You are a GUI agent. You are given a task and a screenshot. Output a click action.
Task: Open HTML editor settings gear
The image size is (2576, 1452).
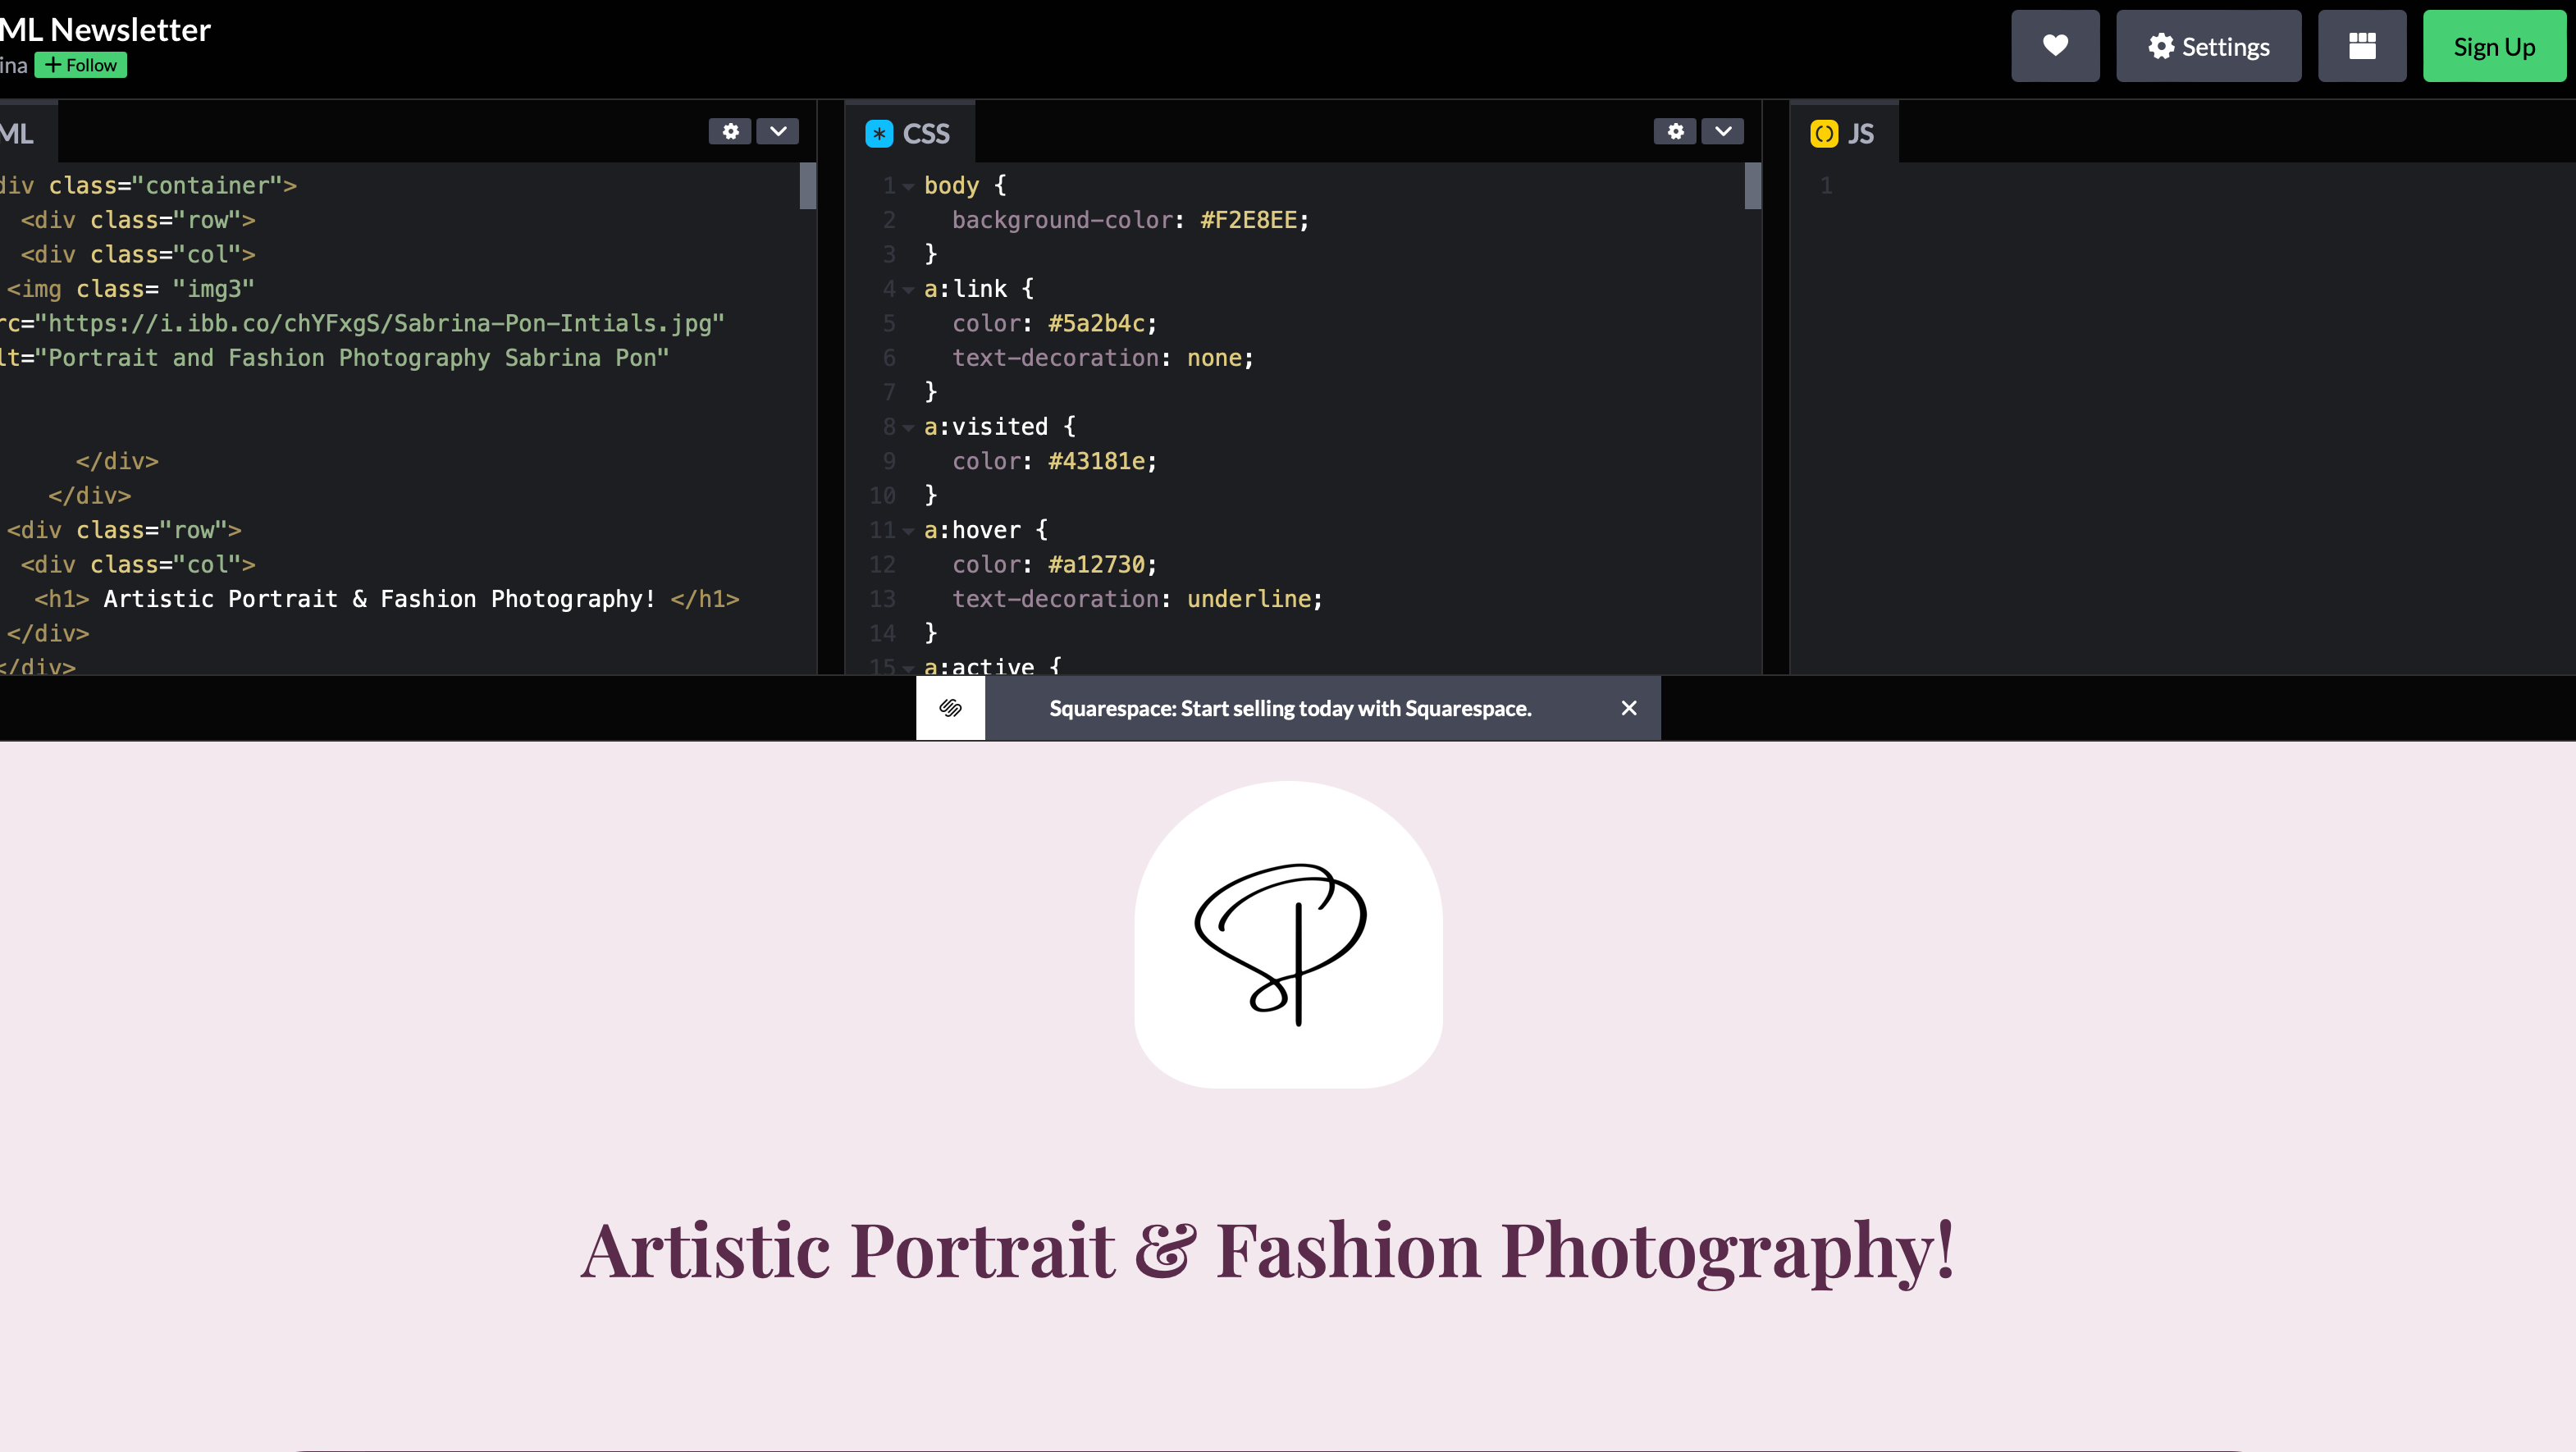point(730,131)
